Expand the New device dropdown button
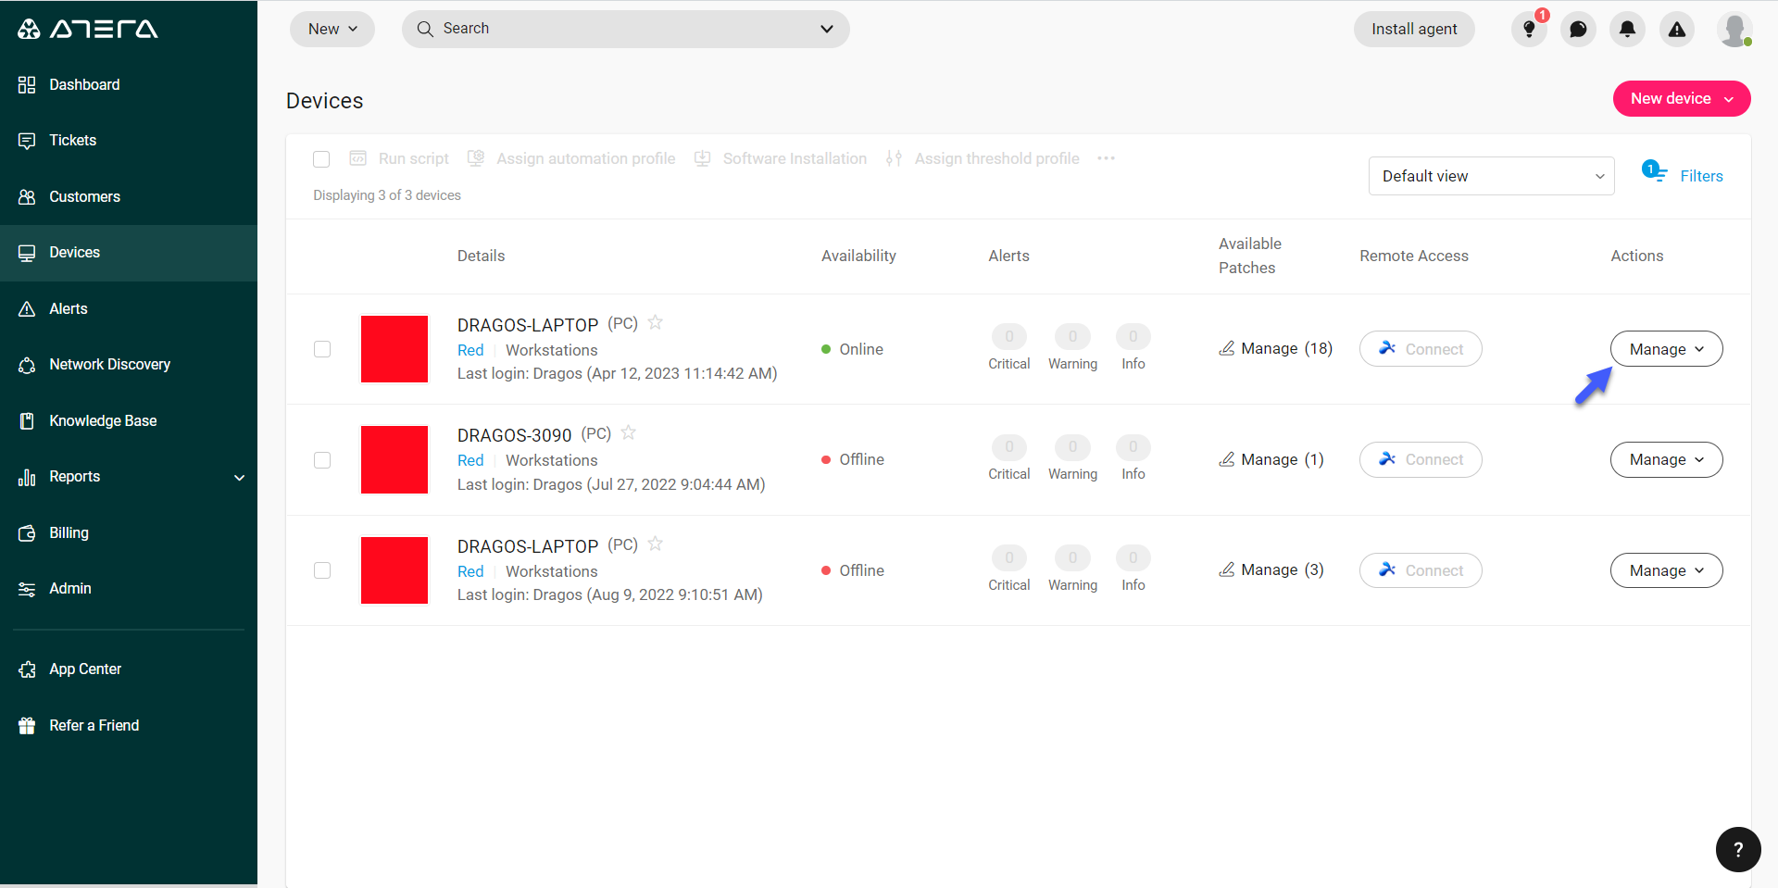1778x888 pixels. (1681, 99)
